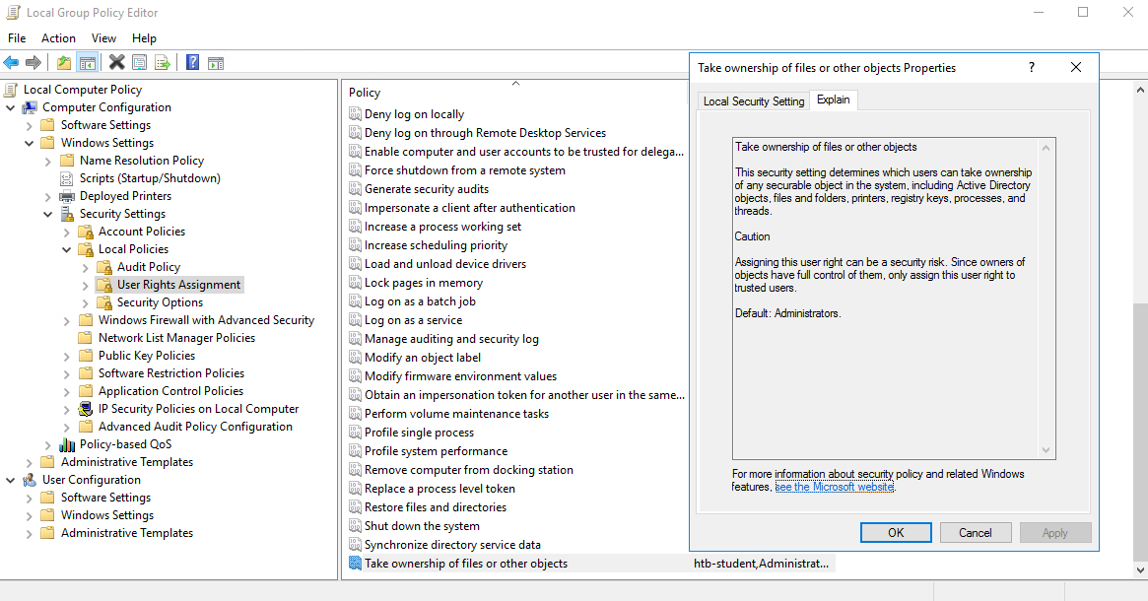This screenshot has width=1148, height=601.
Task: Select 'Restore files and directories' policy
Action: (435, 507)
